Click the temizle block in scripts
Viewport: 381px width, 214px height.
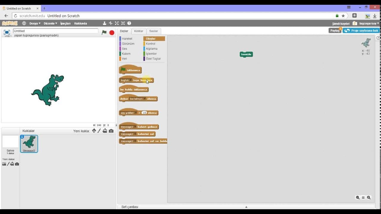click(246, 54)
